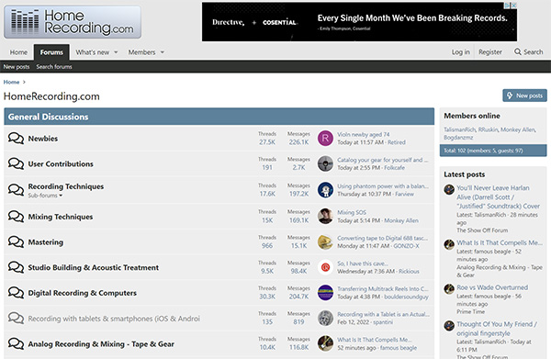Open the HomeRecording.com logo

point(73,22)
